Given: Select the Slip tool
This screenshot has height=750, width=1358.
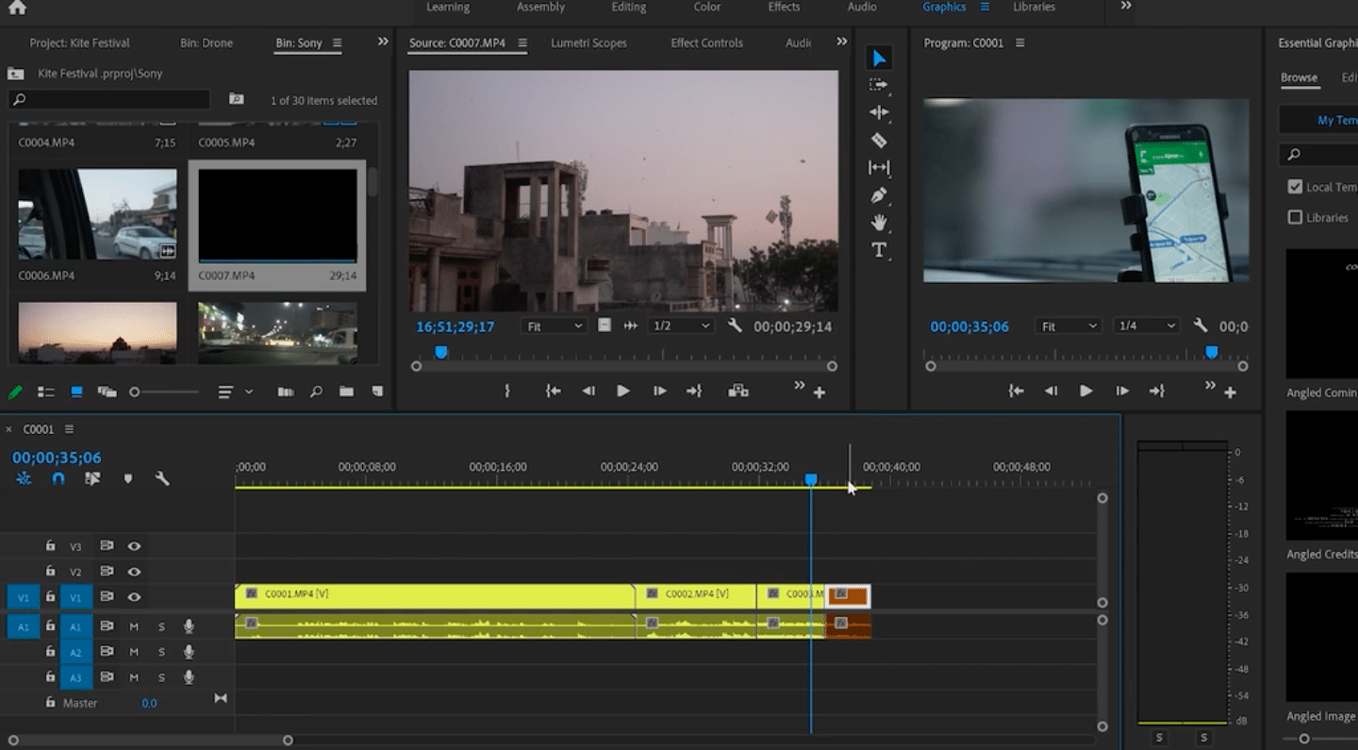Looking at the screenshot, I should point(879,168).
